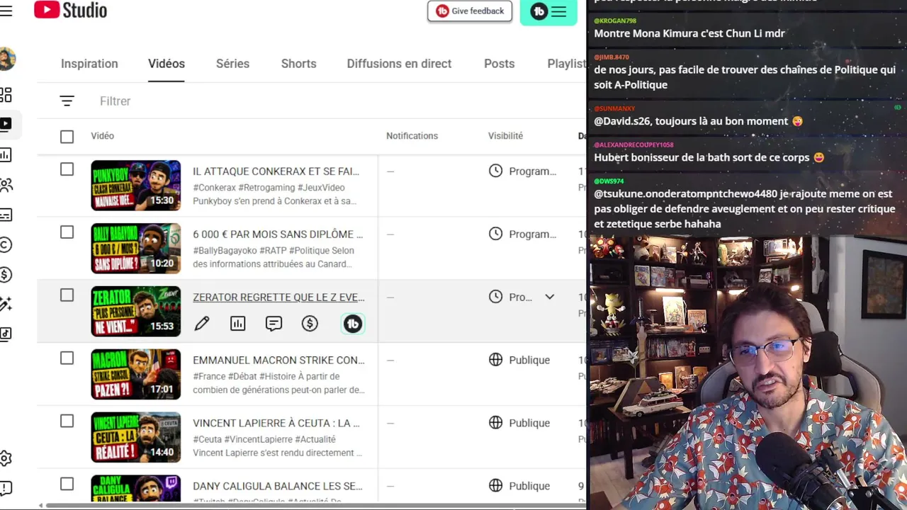Image resolution: width=907 pixels, height=510 pixels.
Task: Open the ZERATOR REGRETTE video title link
Action: click(x=278, y=297)
